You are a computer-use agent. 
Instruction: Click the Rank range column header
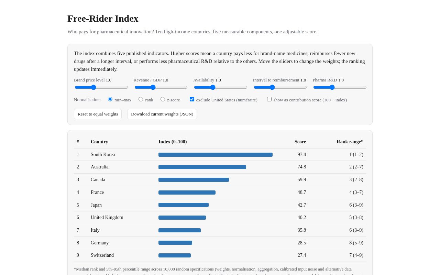coord(350,142)
